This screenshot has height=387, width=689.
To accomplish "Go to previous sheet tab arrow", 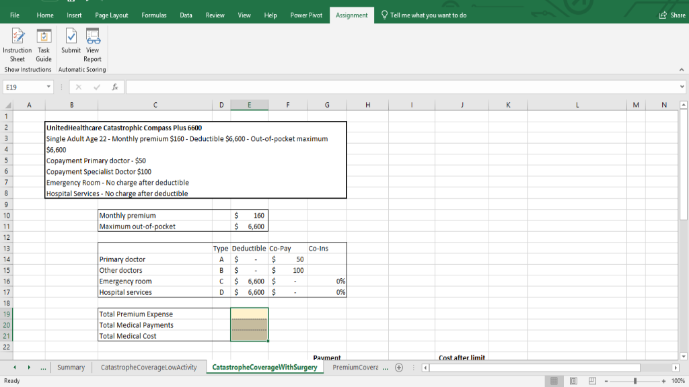I will point(15,368).
